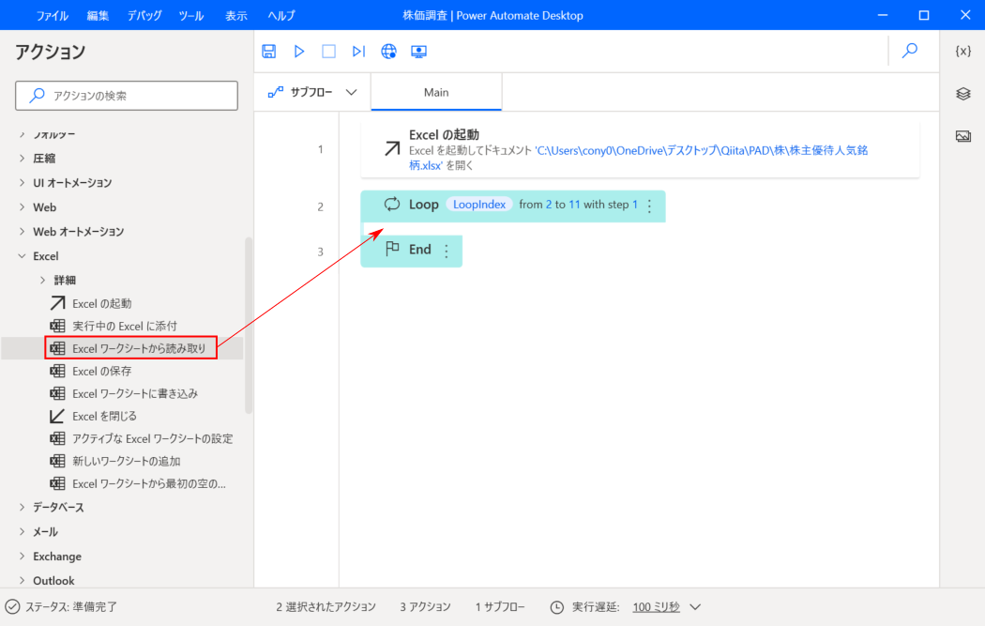Viewport: 985px width, 626px height.
Task: Click the 1 サブフロー status text
Action: (x=500, y=607)
